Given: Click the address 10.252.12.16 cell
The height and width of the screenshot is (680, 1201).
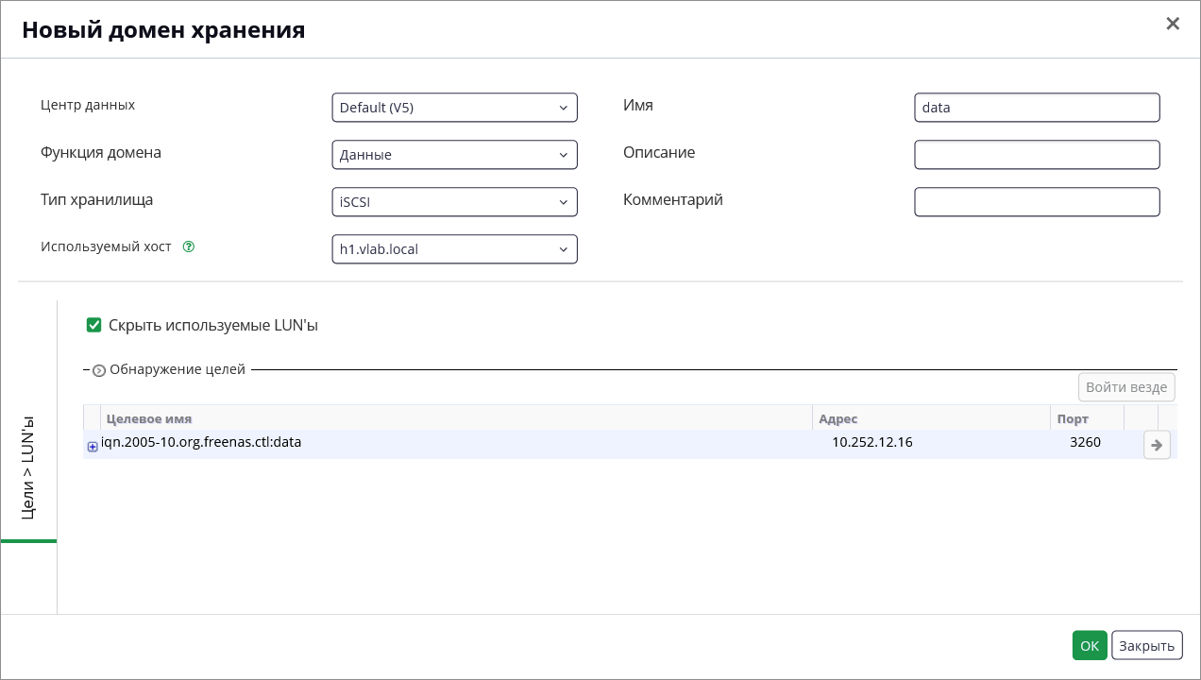Looking at the screenshot, I should pos(871,441).
